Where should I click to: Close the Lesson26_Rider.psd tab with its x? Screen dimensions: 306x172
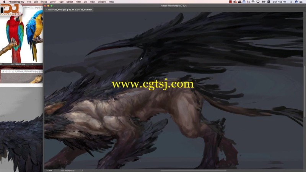46,10
